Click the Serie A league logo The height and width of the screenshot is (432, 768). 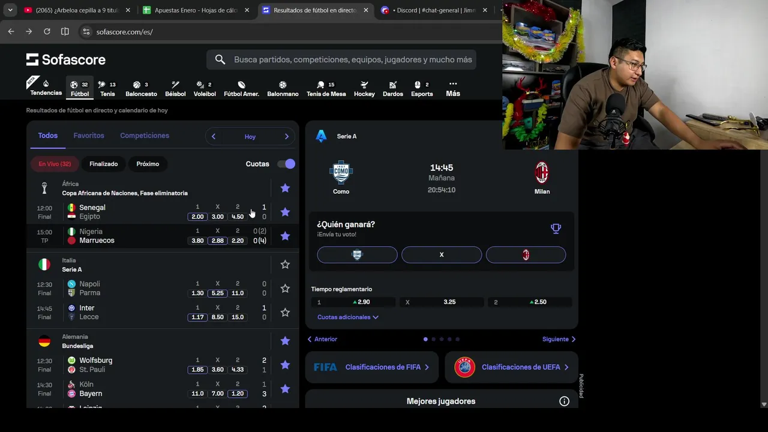322,136
